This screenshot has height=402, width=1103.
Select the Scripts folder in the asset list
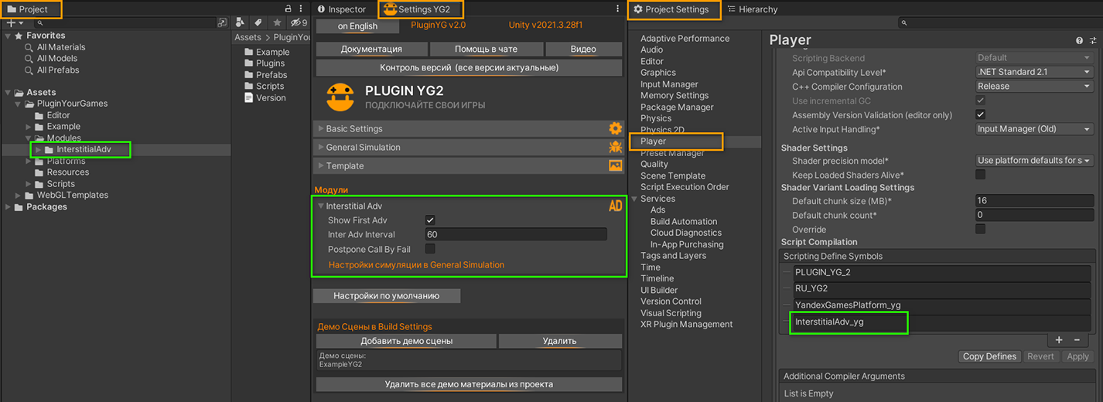[265, 87]
